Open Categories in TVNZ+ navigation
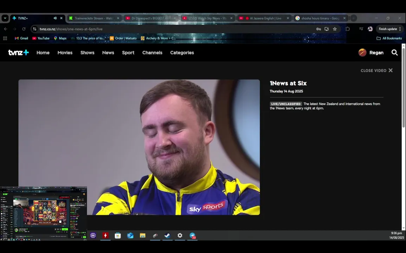The width and height of the screenshot is (406, 253). click(182, 52)
